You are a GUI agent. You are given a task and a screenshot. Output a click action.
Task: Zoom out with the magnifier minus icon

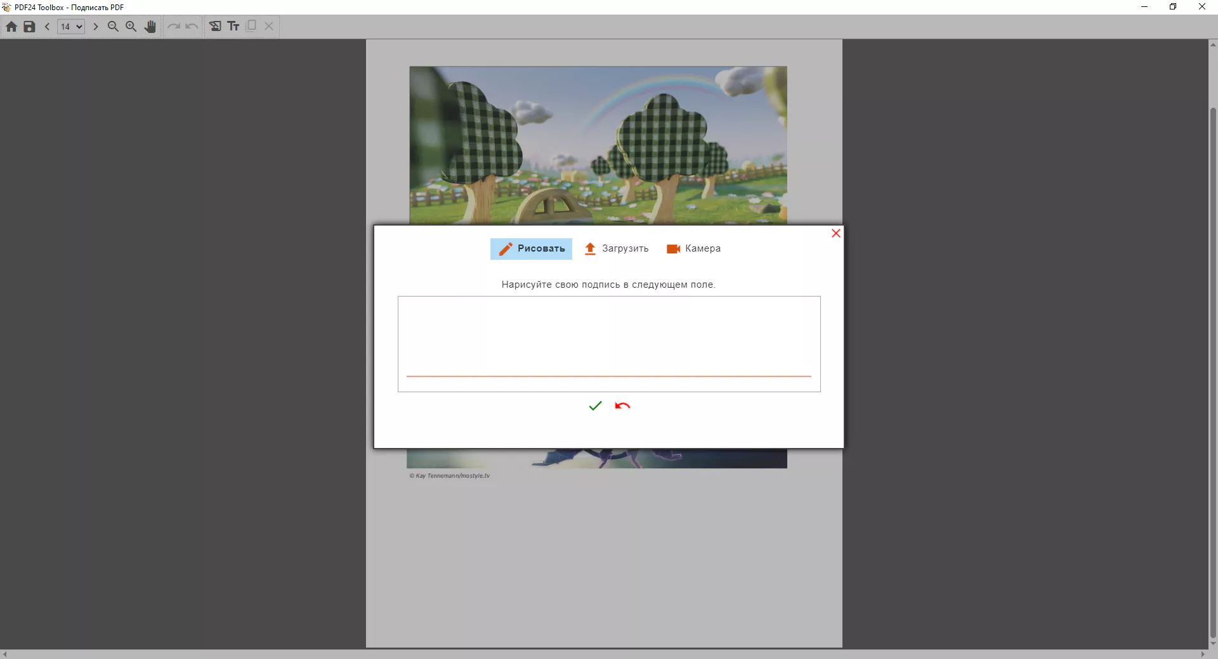[113, 27]
